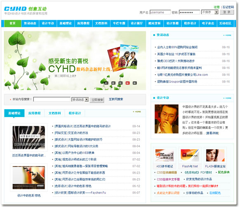This screenshot has height=207, width=239.
Task: Open 设计展厅 in main navigation
Action: (137, 24)
